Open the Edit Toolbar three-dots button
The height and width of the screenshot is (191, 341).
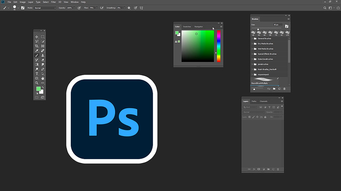tap(43, 83)
